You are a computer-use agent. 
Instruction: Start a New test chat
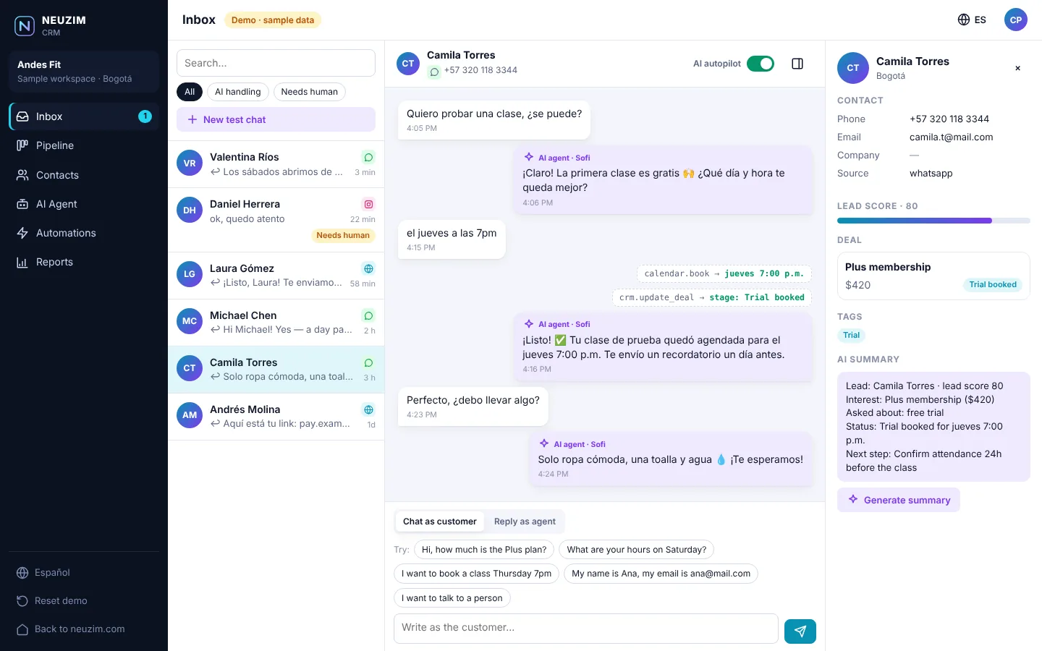[x=276, y=119]
